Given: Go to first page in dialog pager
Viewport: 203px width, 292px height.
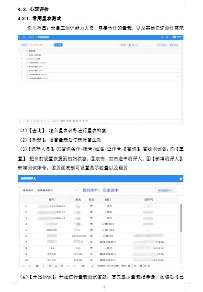Looking at the screenshot, I should click(23, 266).
